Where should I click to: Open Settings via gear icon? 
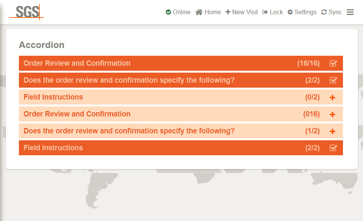290,12
